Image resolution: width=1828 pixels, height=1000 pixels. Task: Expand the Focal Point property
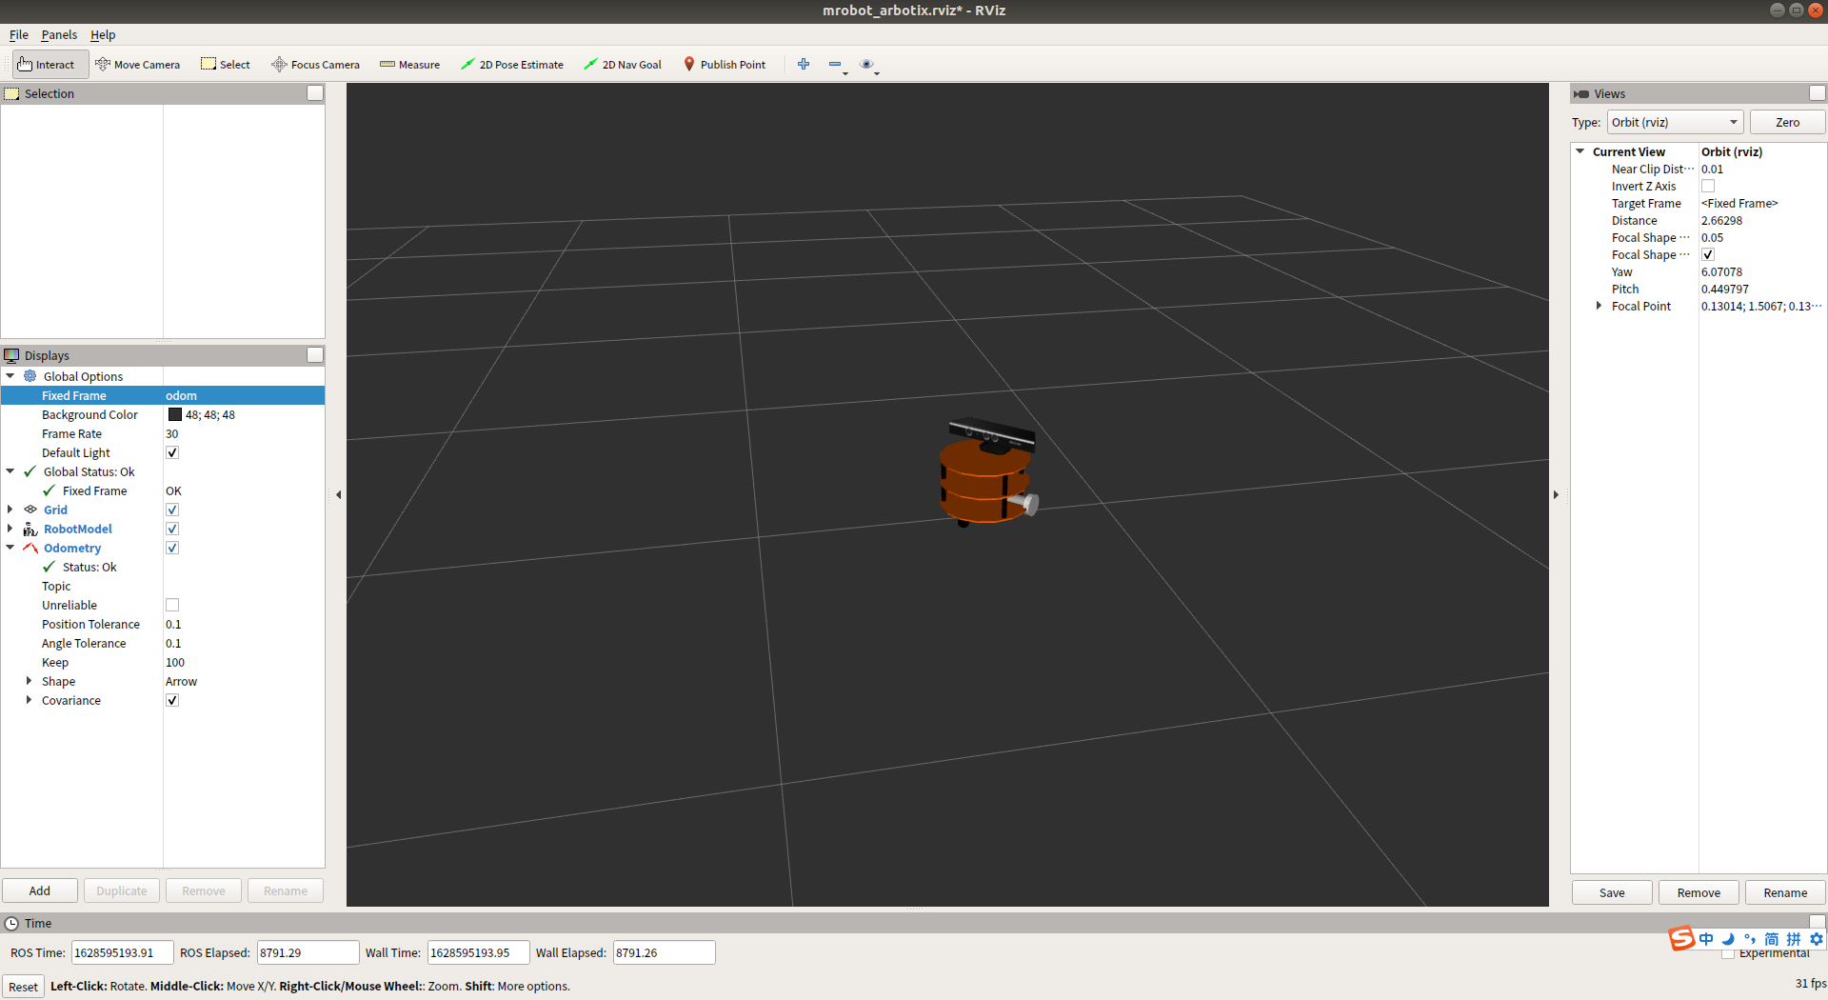[x=1599, y=306]
